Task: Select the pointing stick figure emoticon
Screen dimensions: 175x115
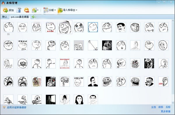Action: 51,63
